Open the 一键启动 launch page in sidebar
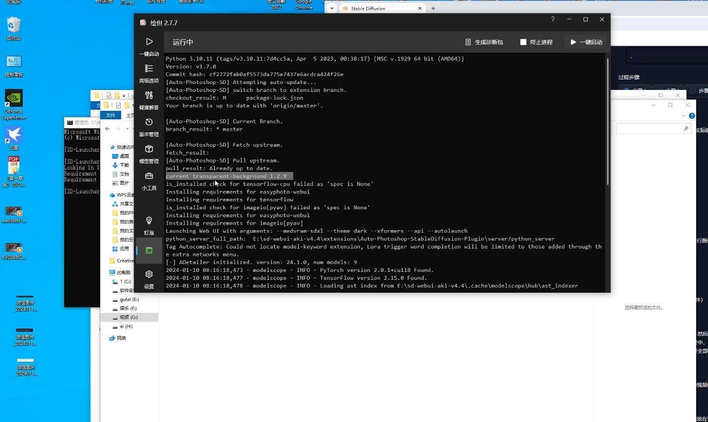 point(149,46)
